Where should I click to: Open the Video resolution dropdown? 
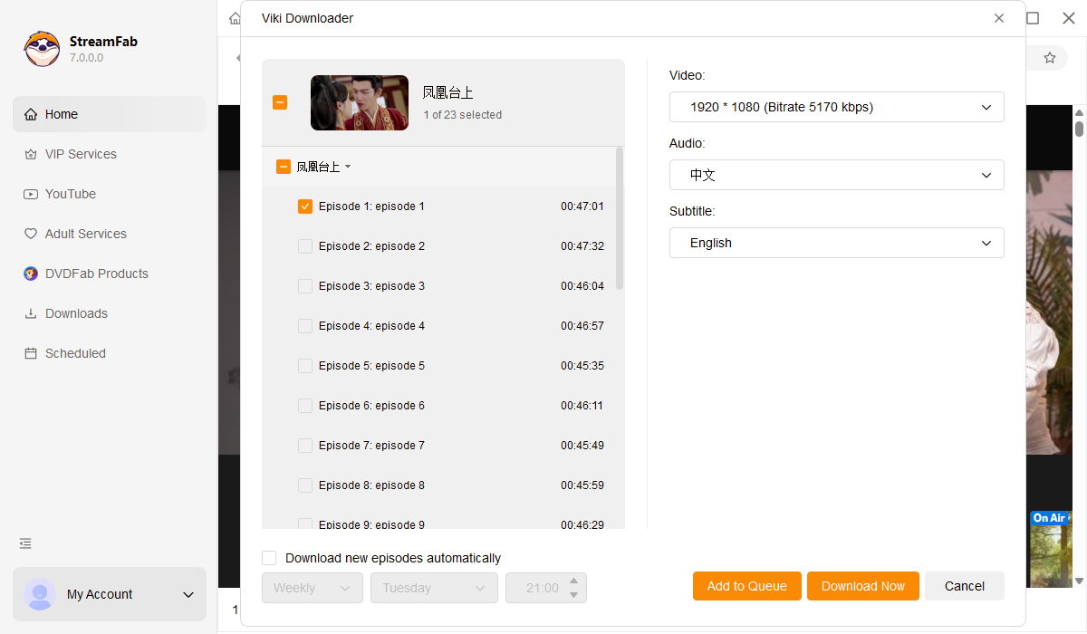coord(836,107)
